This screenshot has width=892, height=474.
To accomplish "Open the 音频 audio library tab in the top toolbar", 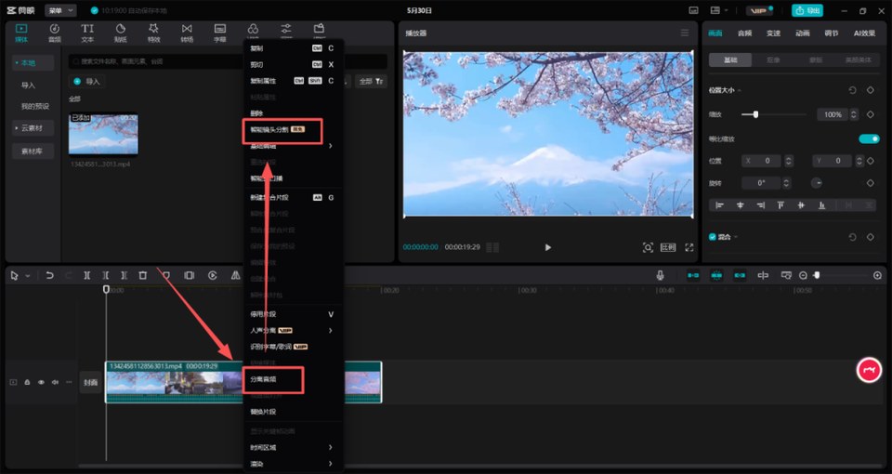I will (55, 33).
